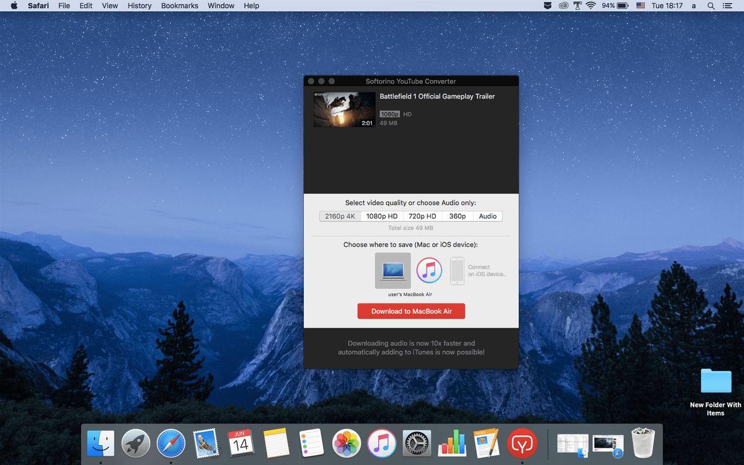The width and height of the screenshot is (744, 465).
Task: Select 720p HD quality segment
Action: pyautogui.click(x=422, y=216)
